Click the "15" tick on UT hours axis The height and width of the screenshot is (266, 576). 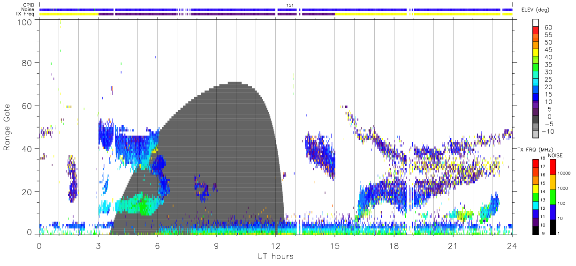[x=334, y=246]
